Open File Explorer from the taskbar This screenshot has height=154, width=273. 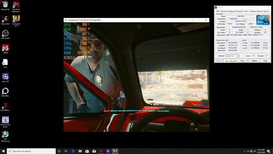tap(80, 151)
